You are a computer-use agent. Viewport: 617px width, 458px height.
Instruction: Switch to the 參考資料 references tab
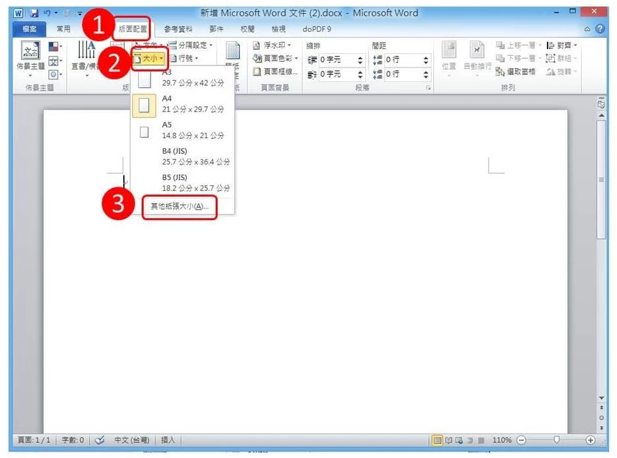click(180, 29)
